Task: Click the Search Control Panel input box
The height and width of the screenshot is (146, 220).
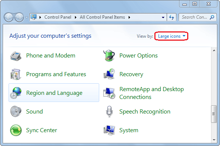Action: (x=197, y=17)
